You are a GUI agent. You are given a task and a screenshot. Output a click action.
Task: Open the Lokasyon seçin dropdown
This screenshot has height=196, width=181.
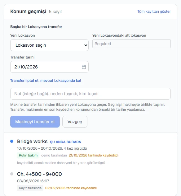pyautogui.click(x=49, y=45)
